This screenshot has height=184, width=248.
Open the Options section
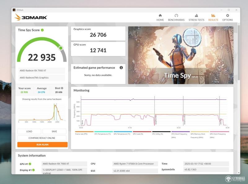click(228, 18)
